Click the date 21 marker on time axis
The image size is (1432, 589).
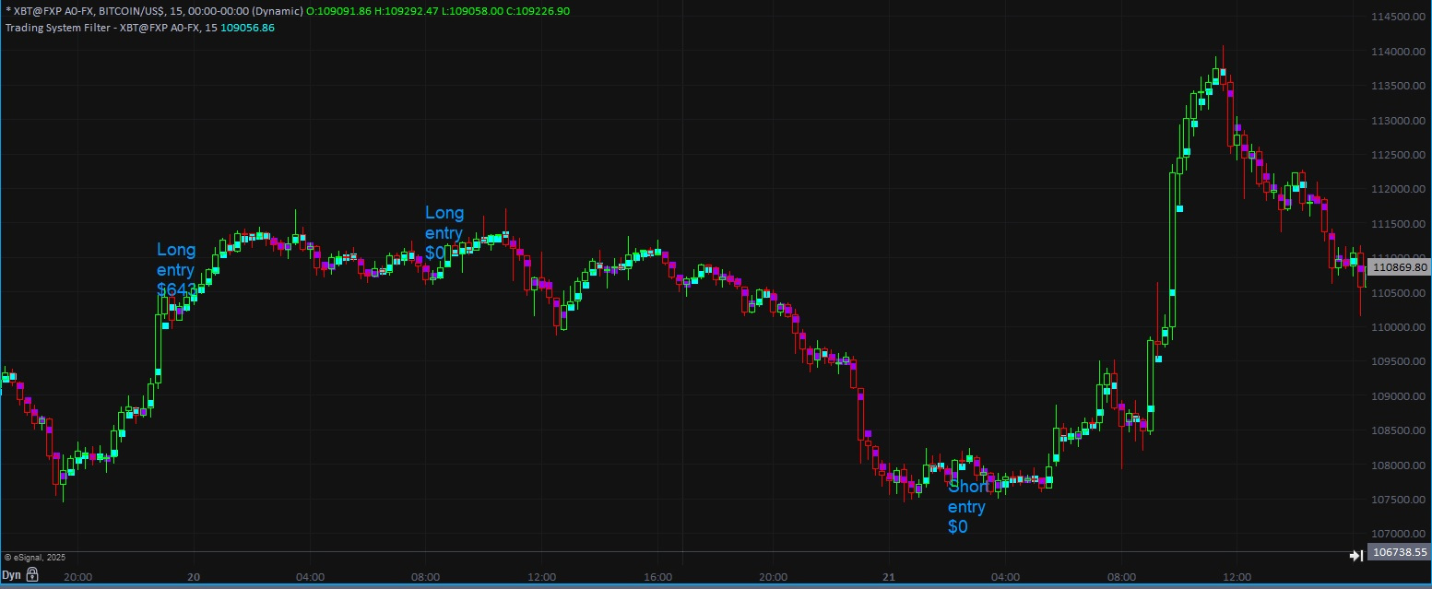tap(889, 577)
